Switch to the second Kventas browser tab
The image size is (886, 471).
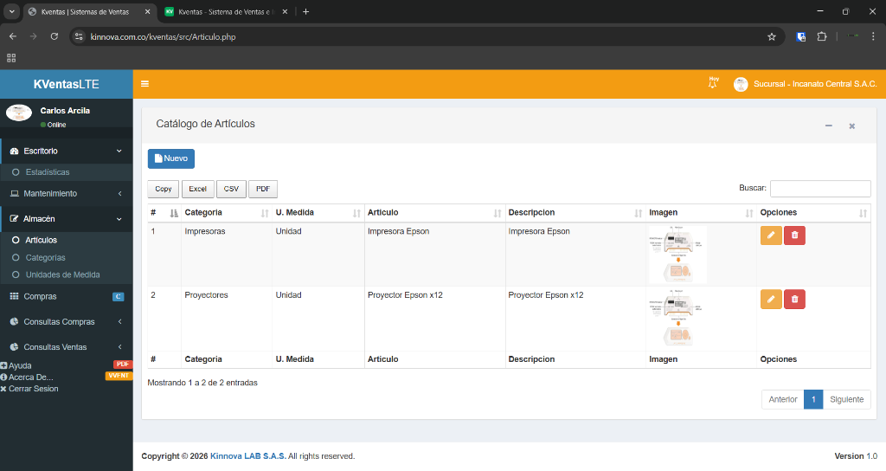coord(224,12)
